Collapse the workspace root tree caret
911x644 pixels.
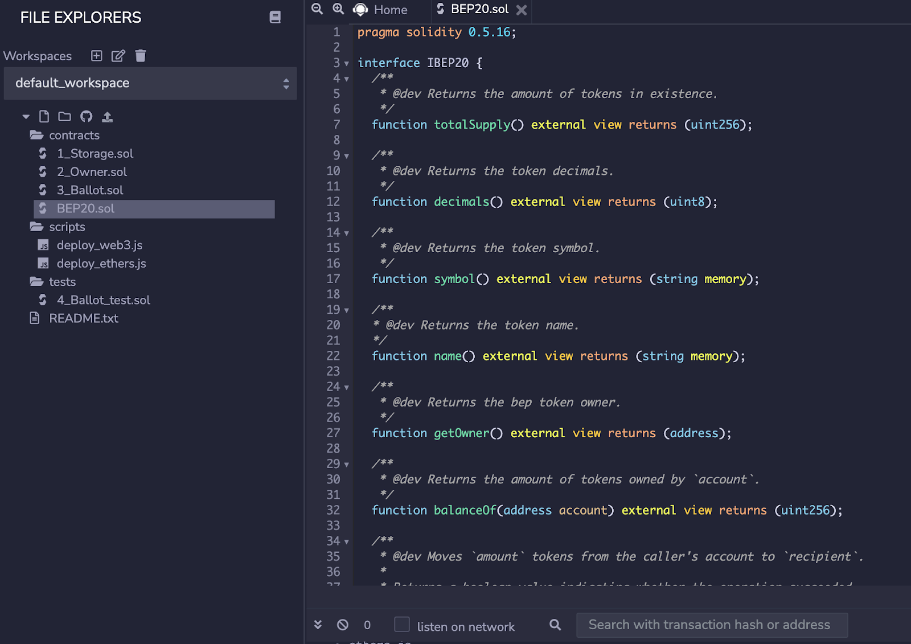point(26,117)
